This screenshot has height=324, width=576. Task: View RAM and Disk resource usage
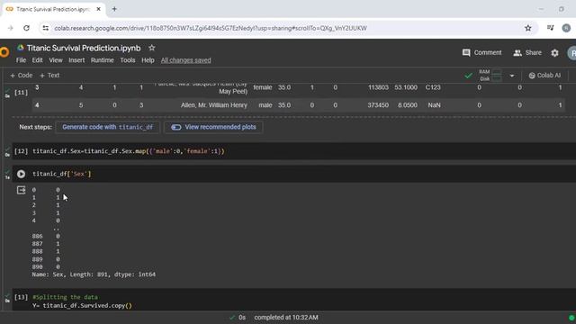(490, 76)
